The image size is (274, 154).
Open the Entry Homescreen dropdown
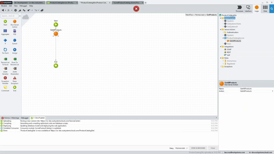coord(182,148)
